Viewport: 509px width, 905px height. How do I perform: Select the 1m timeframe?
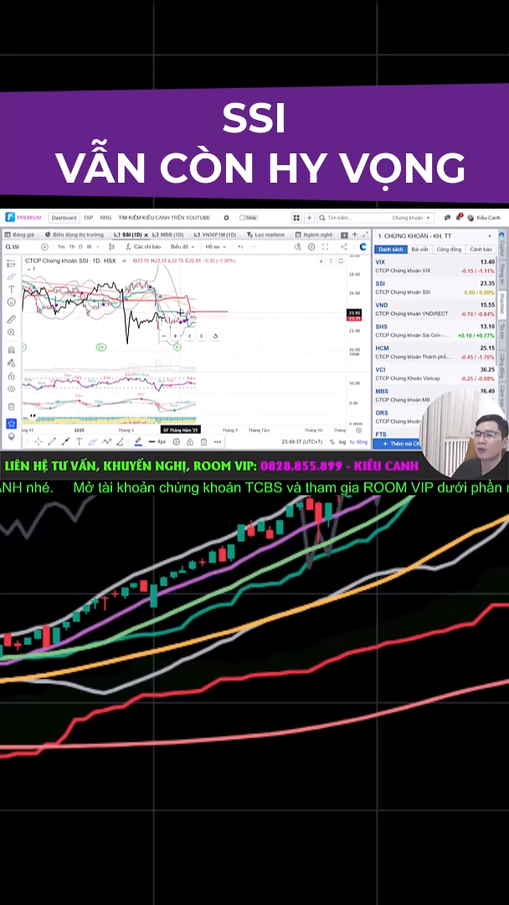pos(61,247)
